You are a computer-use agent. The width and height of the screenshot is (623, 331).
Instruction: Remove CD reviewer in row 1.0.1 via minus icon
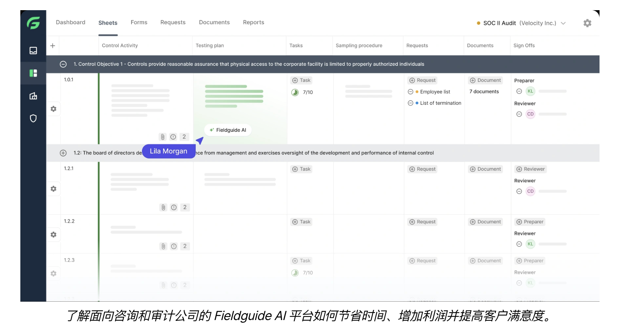(x=519, y=114)
